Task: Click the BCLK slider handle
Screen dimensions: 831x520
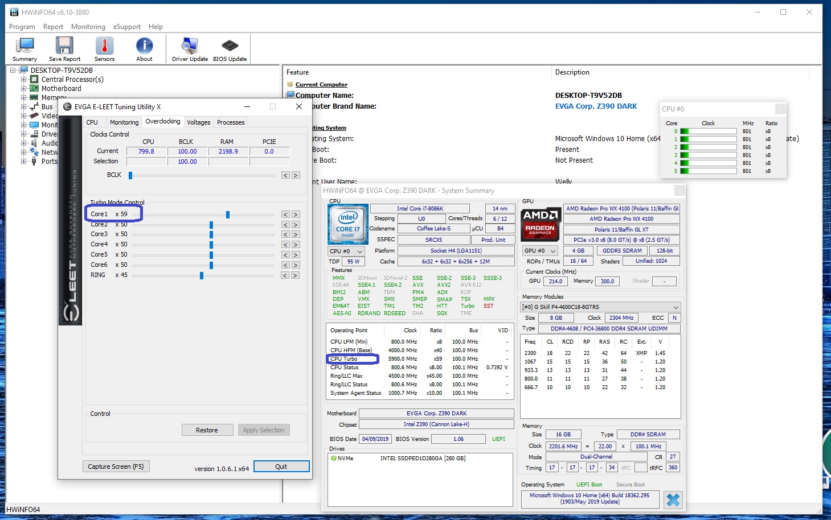Action: [x=130, y=175]
